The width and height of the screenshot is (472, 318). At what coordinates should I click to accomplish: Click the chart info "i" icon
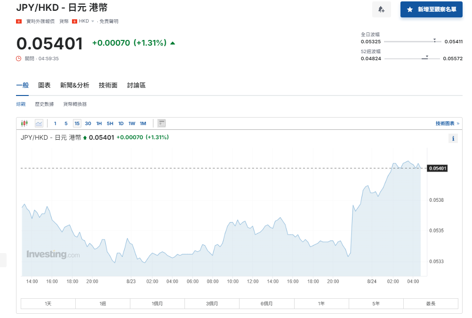(453, 138)
